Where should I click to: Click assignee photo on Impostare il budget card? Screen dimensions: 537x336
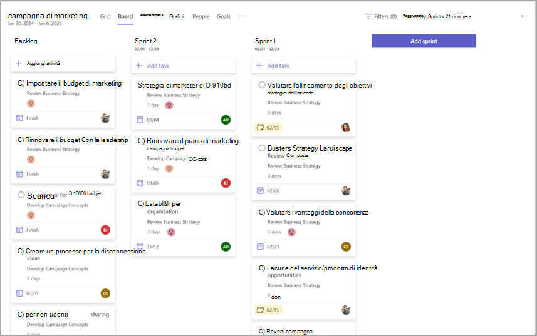pos(105,118)
